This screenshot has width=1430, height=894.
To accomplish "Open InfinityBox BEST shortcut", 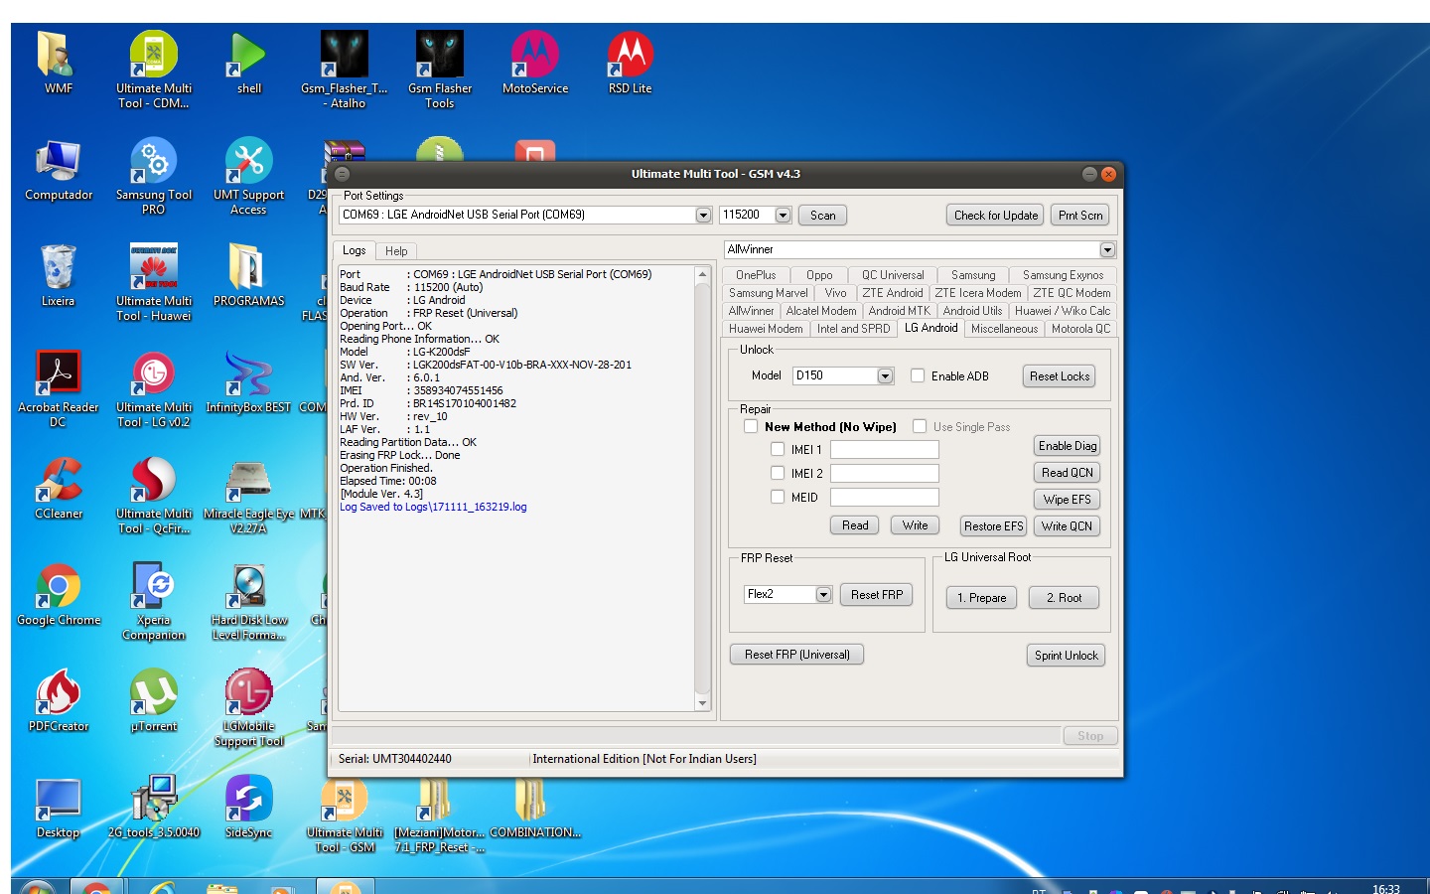I will point(248,382).
